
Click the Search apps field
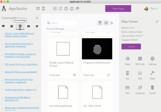(x=61, y=23)
